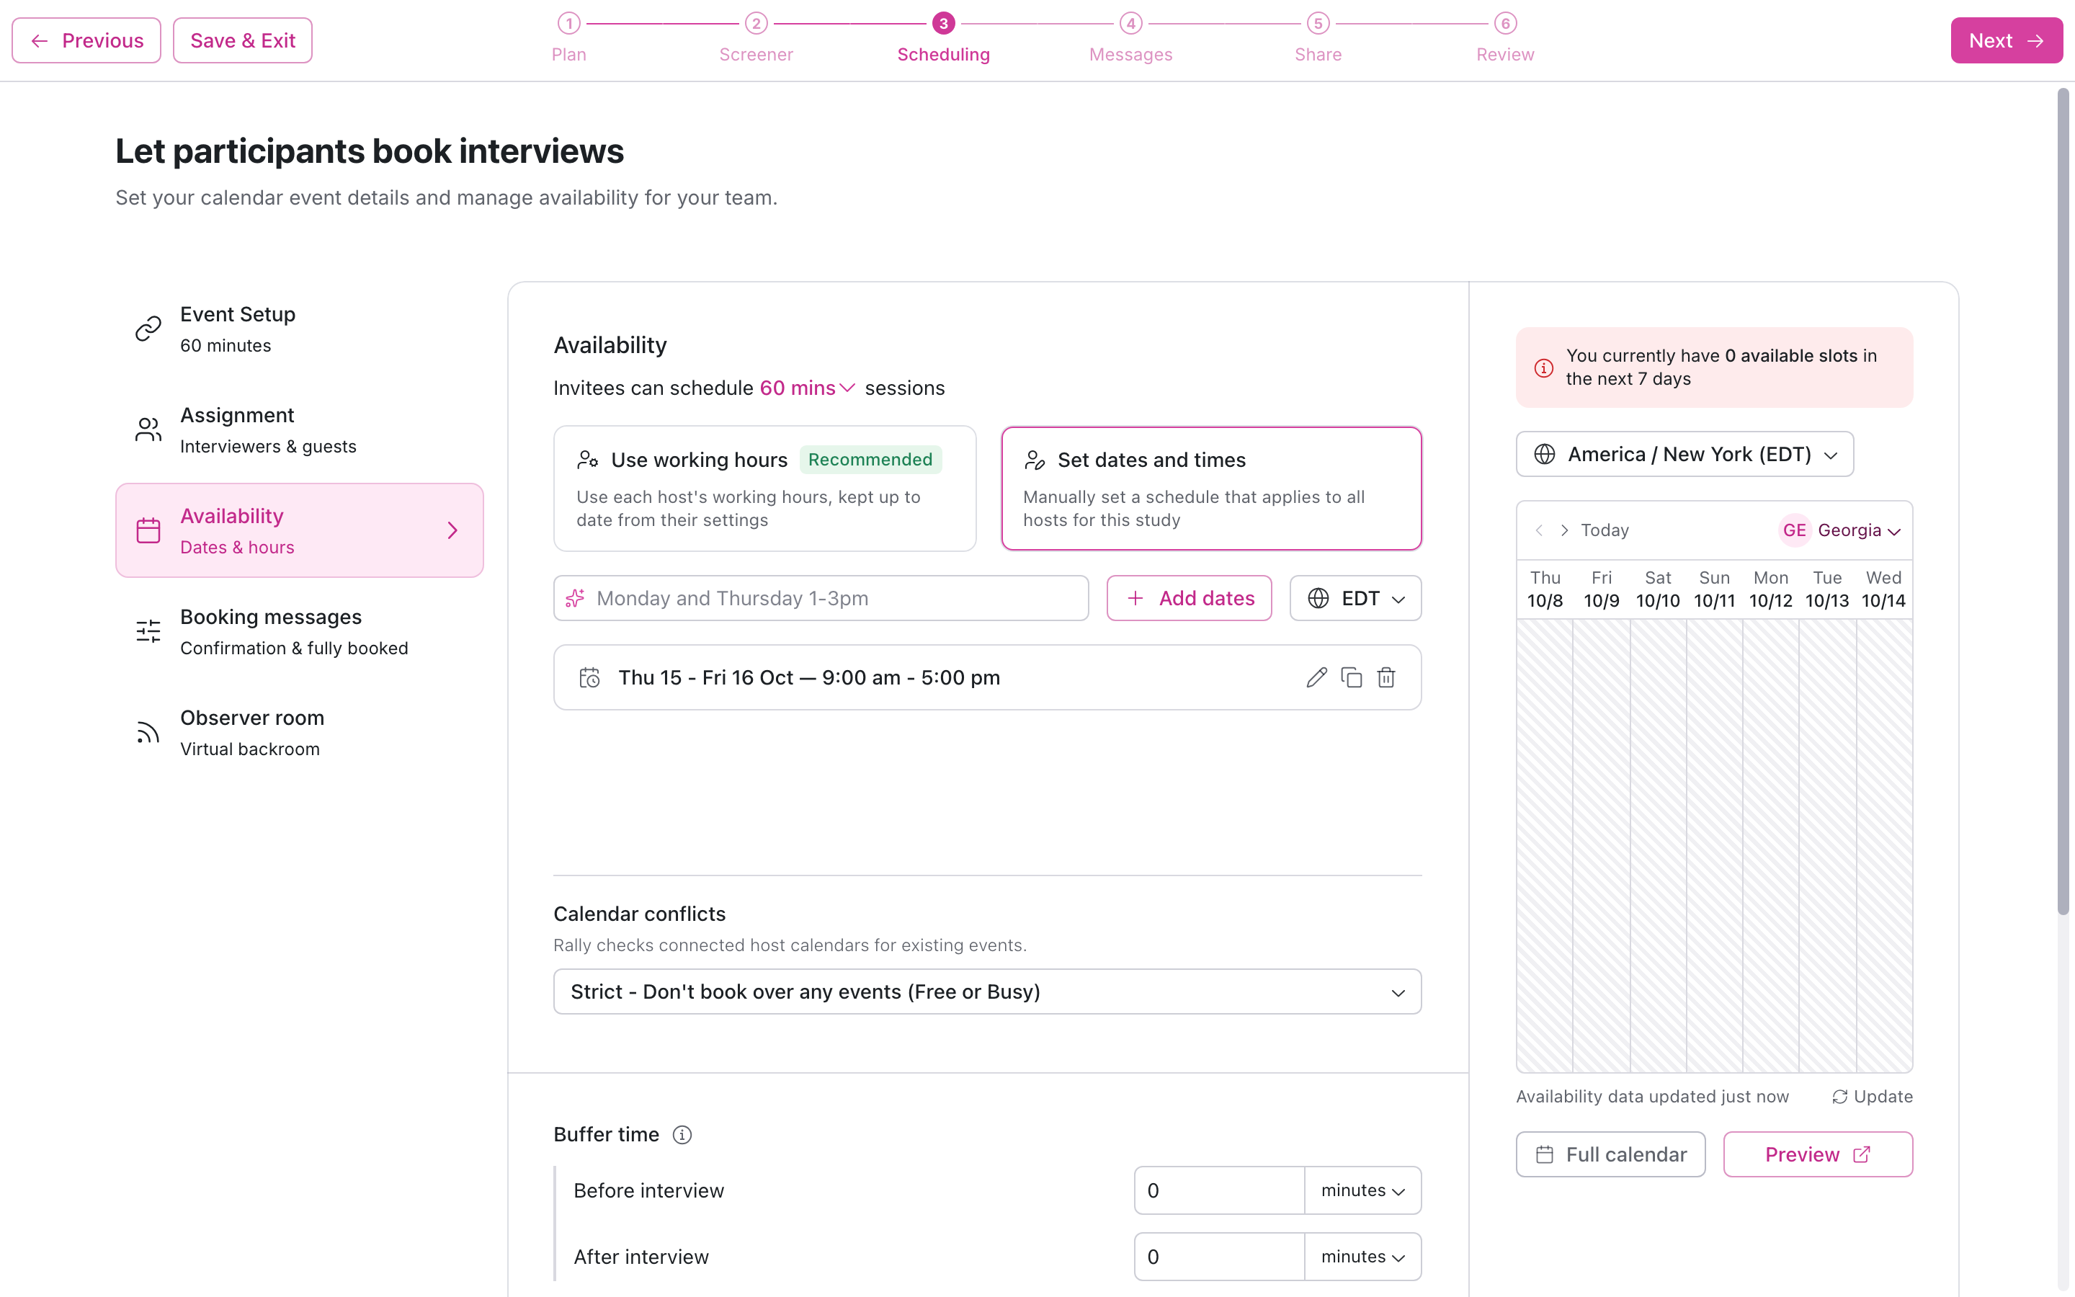Select Use working hours option
The image size is (2075, 1297).
(x=765, y=488)
